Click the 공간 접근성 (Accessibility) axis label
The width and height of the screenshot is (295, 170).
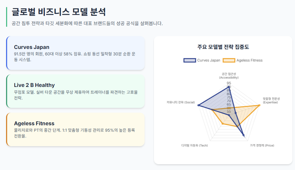click(229, 76)
